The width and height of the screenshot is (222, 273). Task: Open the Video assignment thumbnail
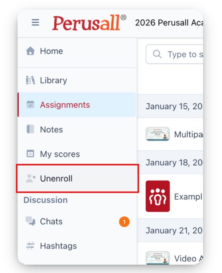(x=158, y=258)
